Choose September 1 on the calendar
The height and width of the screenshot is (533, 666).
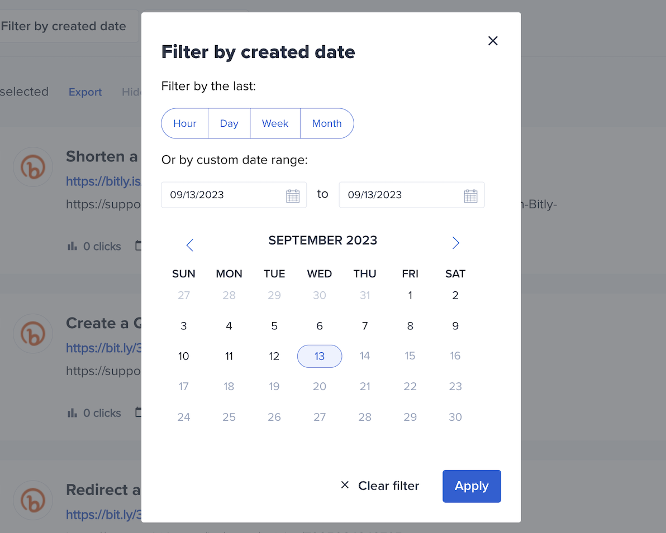pyautogui.click(x=410, y=295)
